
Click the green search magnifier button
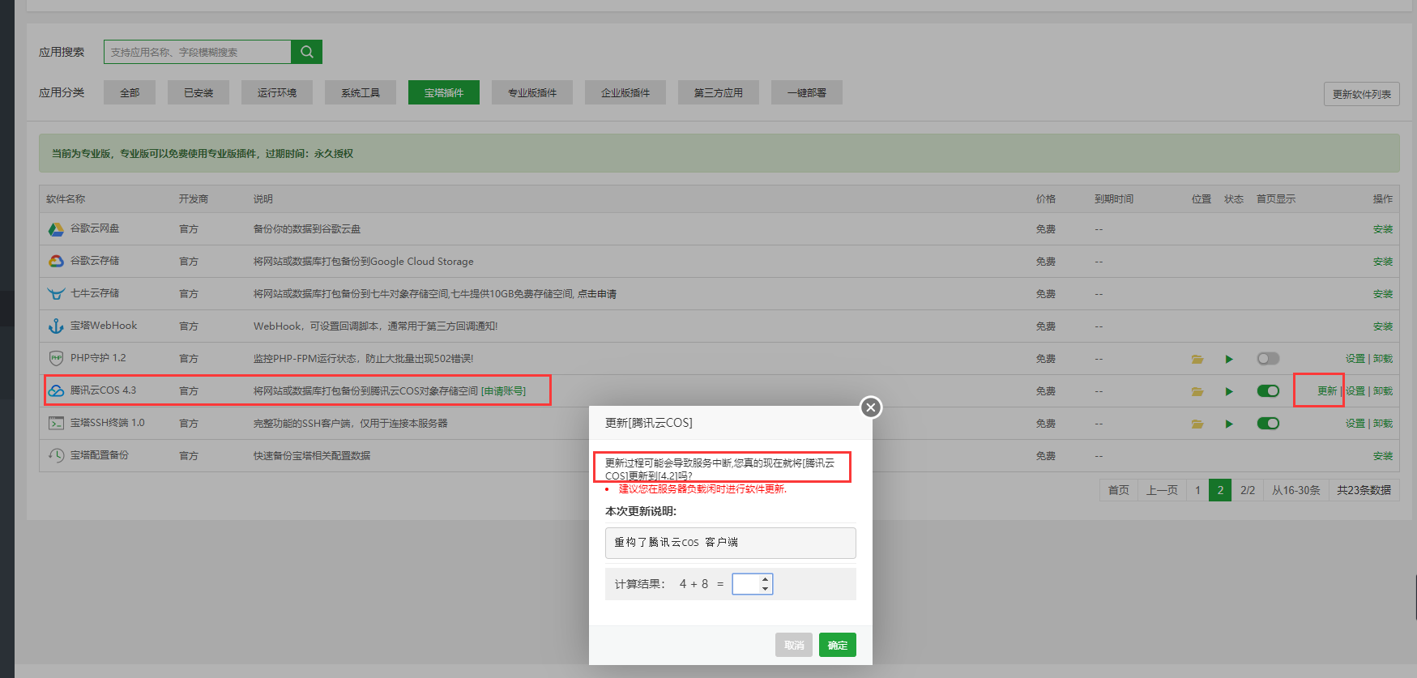(x=306, y=52)
